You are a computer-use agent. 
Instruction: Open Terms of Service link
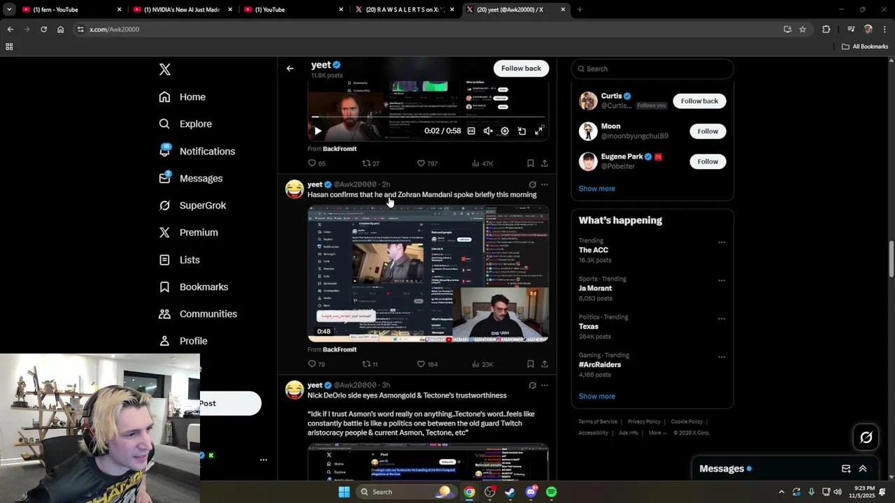coord(598,422)
